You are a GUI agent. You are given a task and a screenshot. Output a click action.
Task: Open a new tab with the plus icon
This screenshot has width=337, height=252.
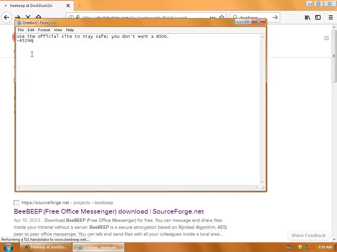[79, 5]
